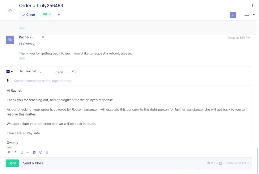Viewport: 259px width, 174px height.
Task: Expand the assignee dropdown arrow
Action: (x=254, y=15)
